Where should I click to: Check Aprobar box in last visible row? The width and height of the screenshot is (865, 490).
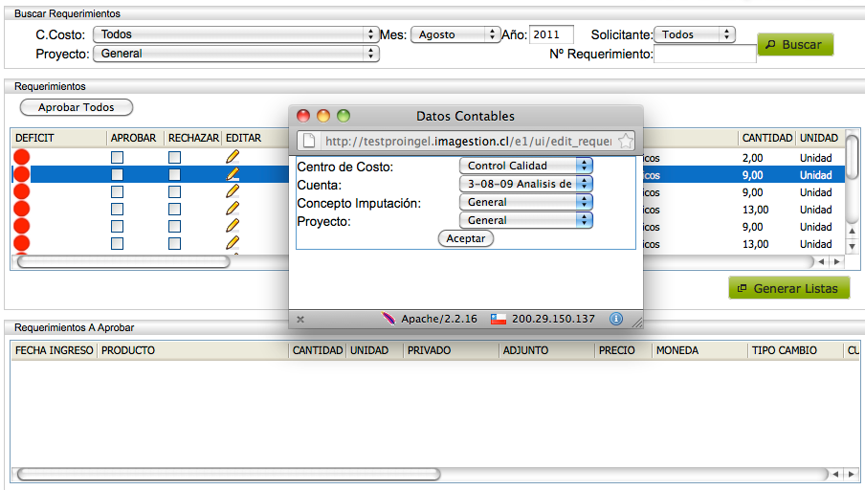(x=117, y=243)
